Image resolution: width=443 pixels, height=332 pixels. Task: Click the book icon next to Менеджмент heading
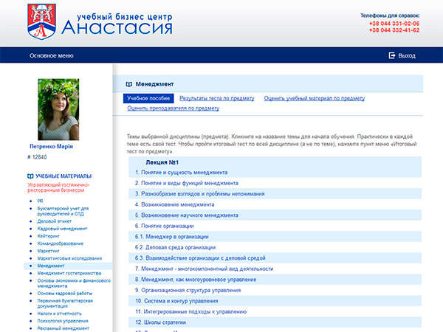128,84
